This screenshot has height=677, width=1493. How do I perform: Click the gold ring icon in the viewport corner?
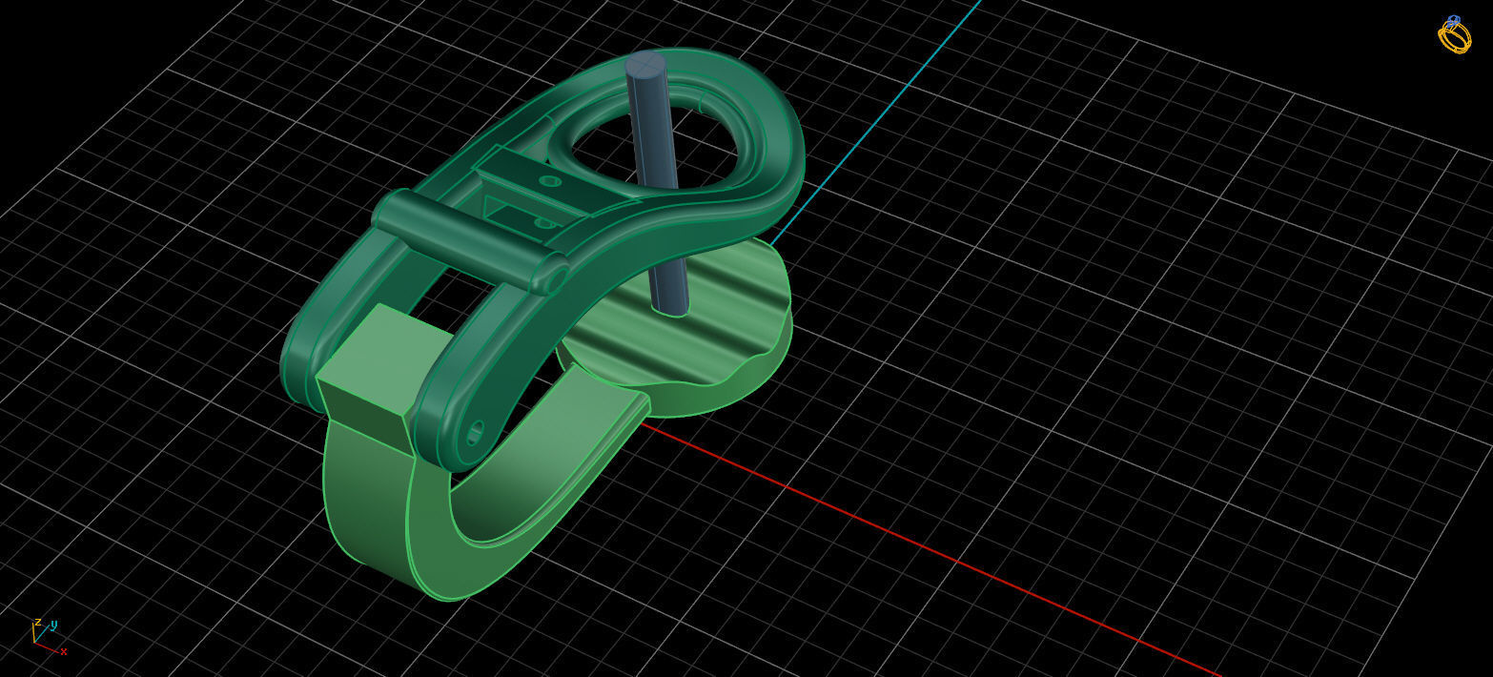point(1455,34)
